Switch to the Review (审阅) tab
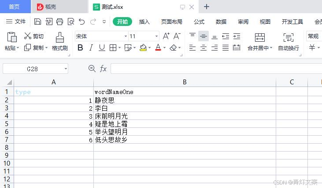322x188 pixels. point(243,22)
